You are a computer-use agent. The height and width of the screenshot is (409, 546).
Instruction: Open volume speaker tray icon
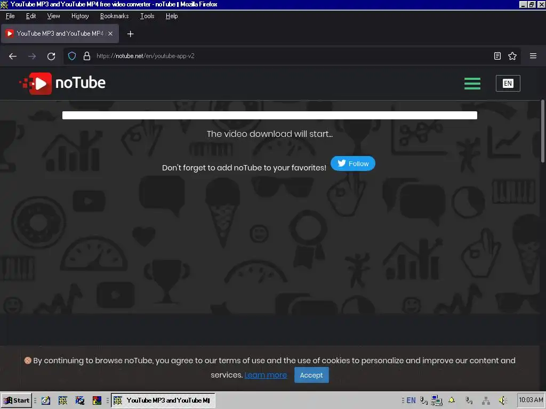tap(502, 400)
